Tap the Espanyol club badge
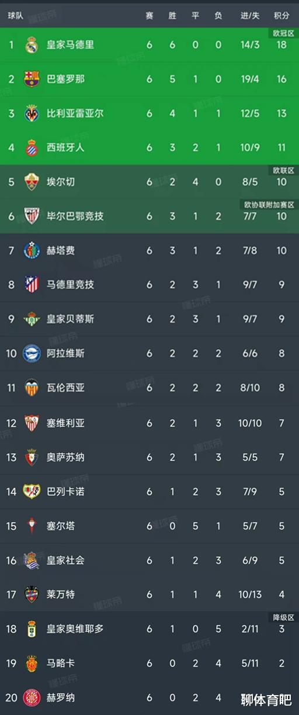This screenshot has height=715, width=299. coord(32,147)
